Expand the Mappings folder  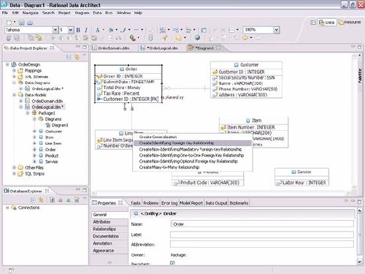point(14,70)
